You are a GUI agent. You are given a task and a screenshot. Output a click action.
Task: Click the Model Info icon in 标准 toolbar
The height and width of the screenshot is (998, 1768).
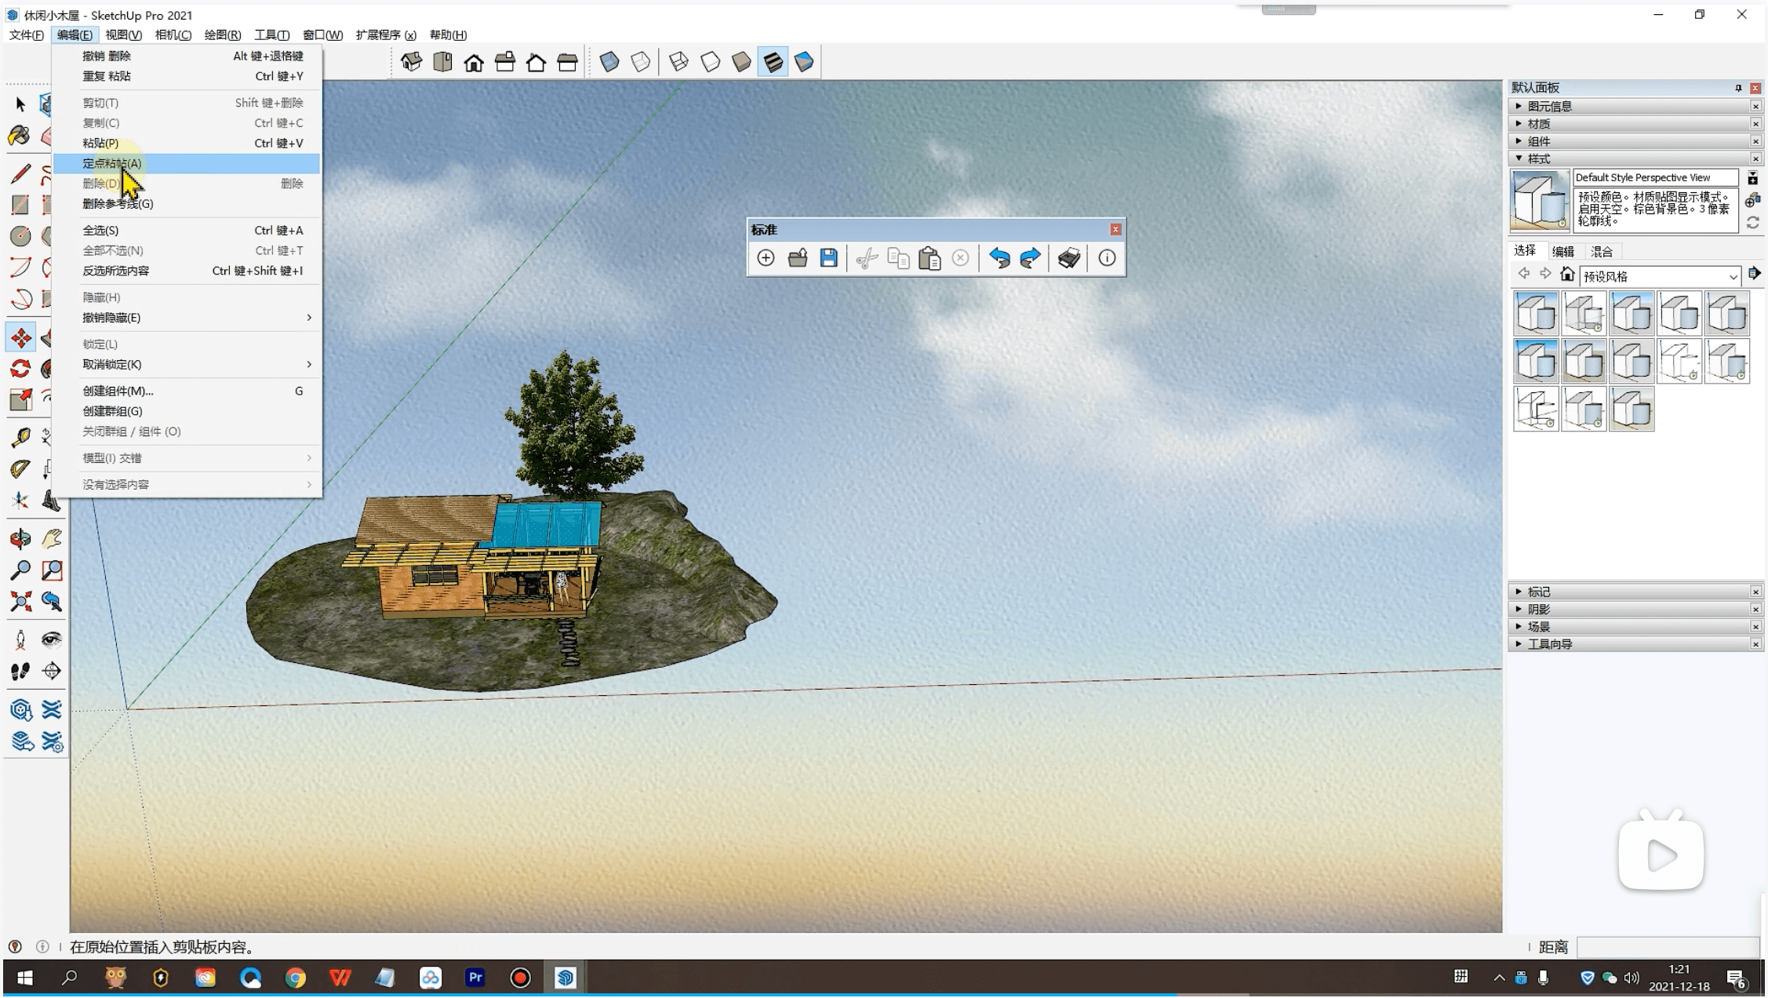[1107, 258]
